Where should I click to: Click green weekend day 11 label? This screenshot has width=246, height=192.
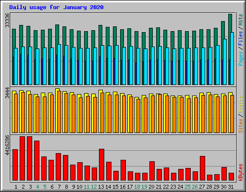point(86,187)
